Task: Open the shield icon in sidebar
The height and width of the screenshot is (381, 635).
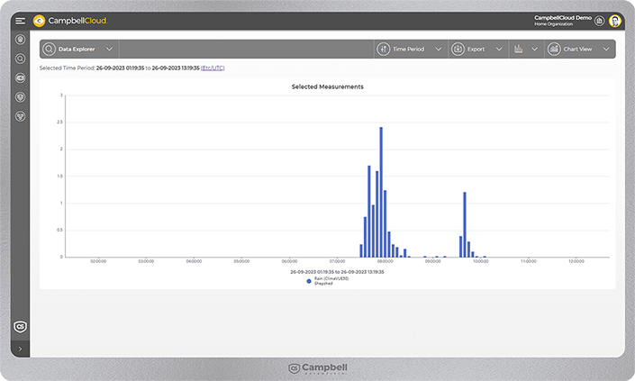Action: click(20, 96)
